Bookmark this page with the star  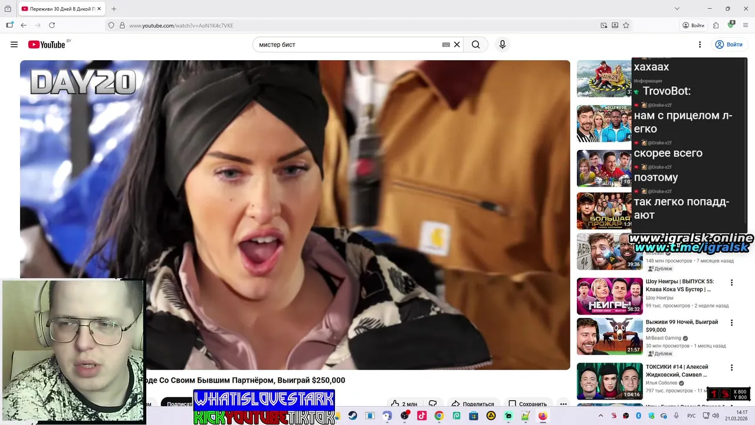[x=626, y=25]
